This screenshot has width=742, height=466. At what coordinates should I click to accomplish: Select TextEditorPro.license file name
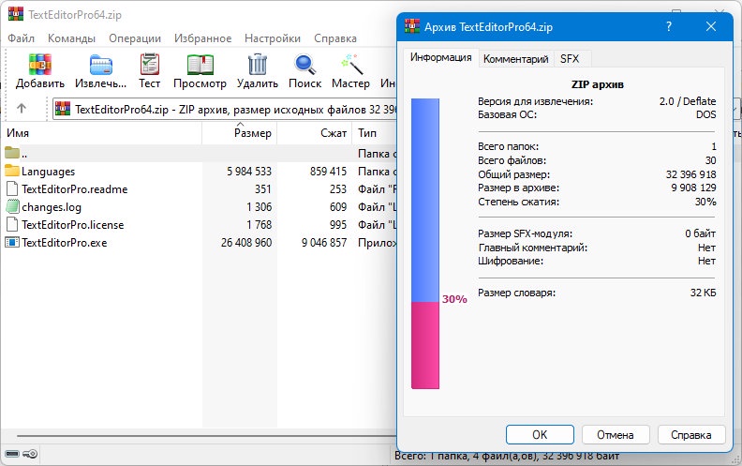73,224
